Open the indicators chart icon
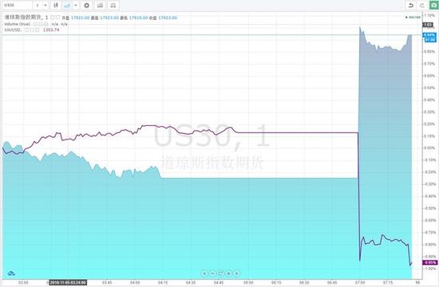This screenshot has height=287, width=439. 100,5
